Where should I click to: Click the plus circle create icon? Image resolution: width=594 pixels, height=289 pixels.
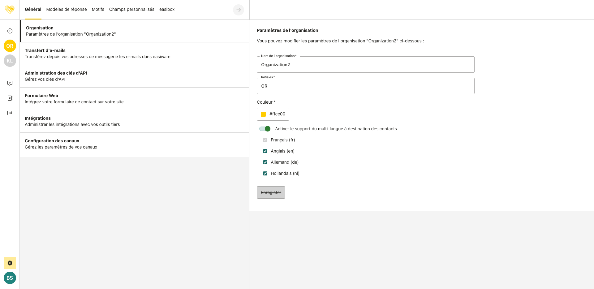click(x=10, y=31)
